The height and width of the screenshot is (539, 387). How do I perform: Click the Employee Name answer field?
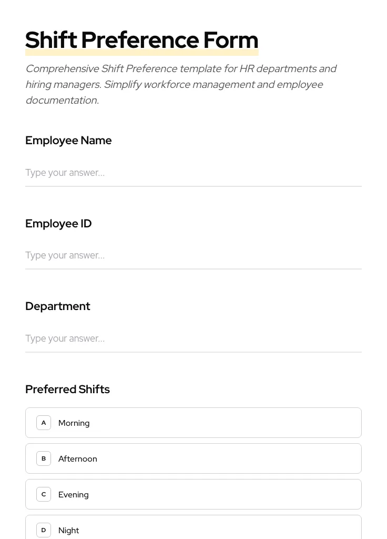coord(193,173)
